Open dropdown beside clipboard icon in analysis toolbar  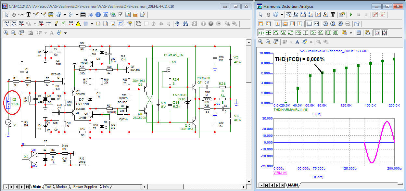coord(351,33)
